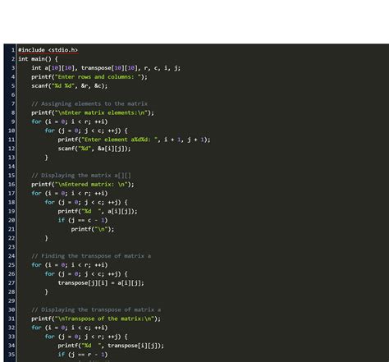Click the scanf "%d %d", &r, &c line
This screenshot has height=362, width=389.
[70, 86]
